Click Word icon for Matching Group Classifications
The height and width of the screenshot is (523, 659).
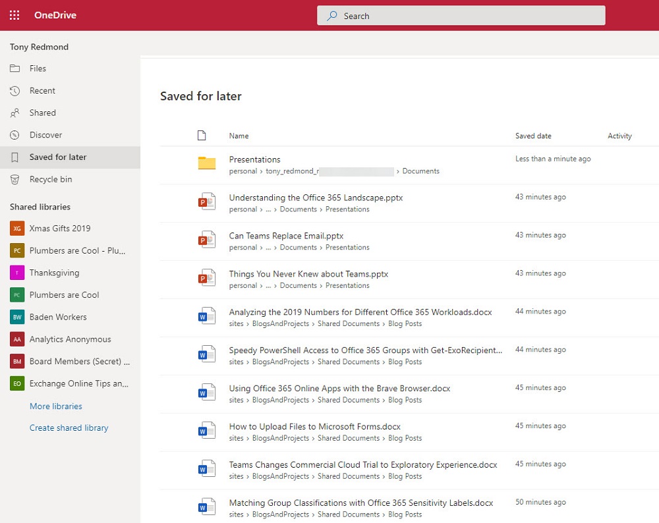coord(207,507)
